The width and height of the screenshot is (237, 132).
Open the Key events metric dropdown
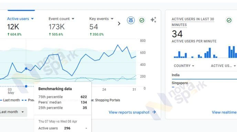coord(101,19)
